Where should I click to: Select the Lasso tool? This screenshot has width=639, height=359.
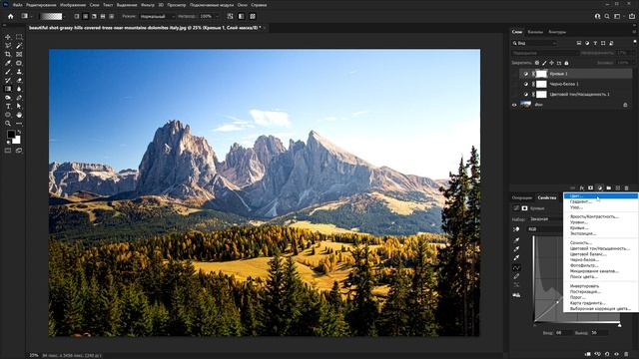(8, 46)
